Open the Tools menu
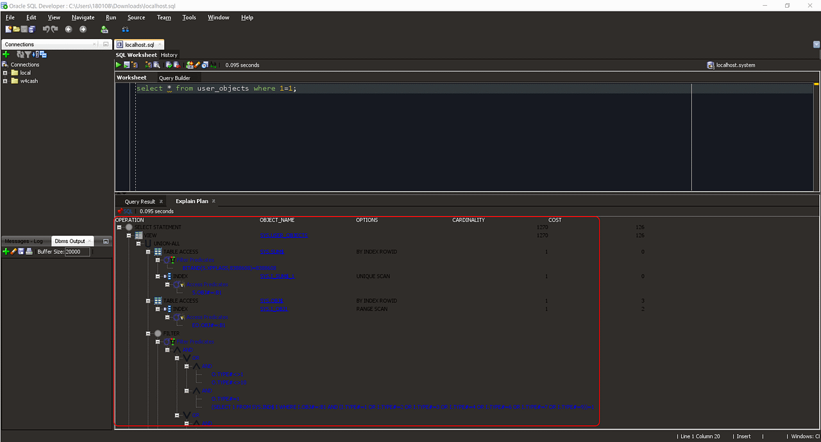Screen dimensions: 821x442 (189, 17)
